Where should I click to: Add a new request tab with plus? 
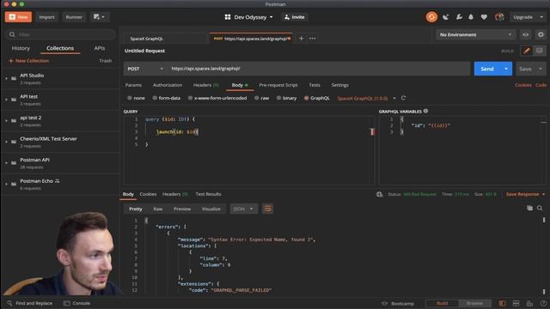point(301,39)
